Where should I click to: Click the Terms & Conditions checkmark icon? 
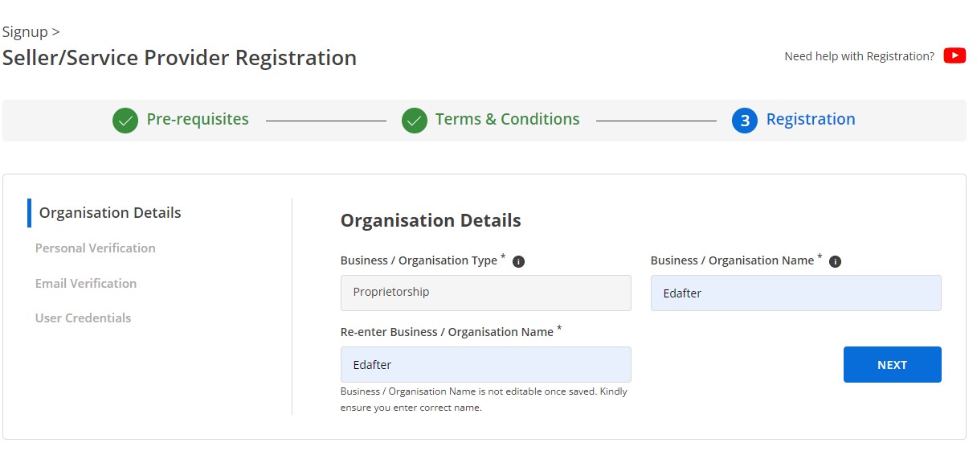tap(415, 121)
